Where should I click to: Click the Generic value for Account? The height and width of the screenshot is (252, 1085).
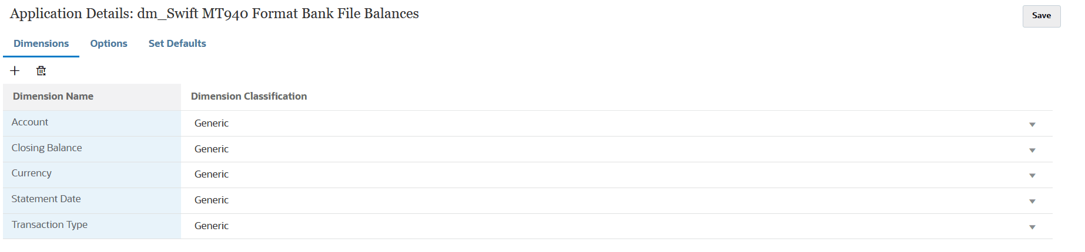(x=212, y=124)
